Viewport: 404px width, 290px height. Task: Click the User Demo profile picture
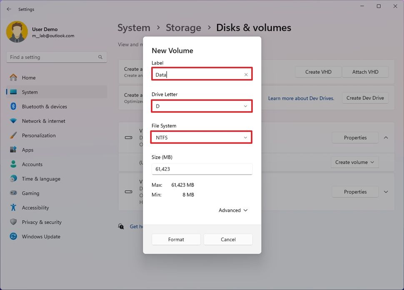pyautogui.click(x=17, y=31)
